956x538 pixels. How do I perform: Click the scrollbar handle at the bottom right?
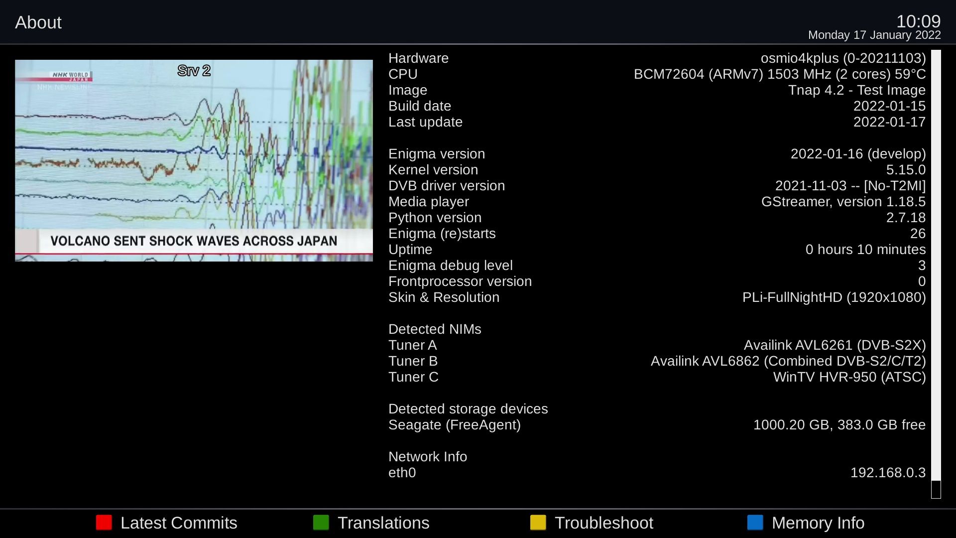point(936,489)
